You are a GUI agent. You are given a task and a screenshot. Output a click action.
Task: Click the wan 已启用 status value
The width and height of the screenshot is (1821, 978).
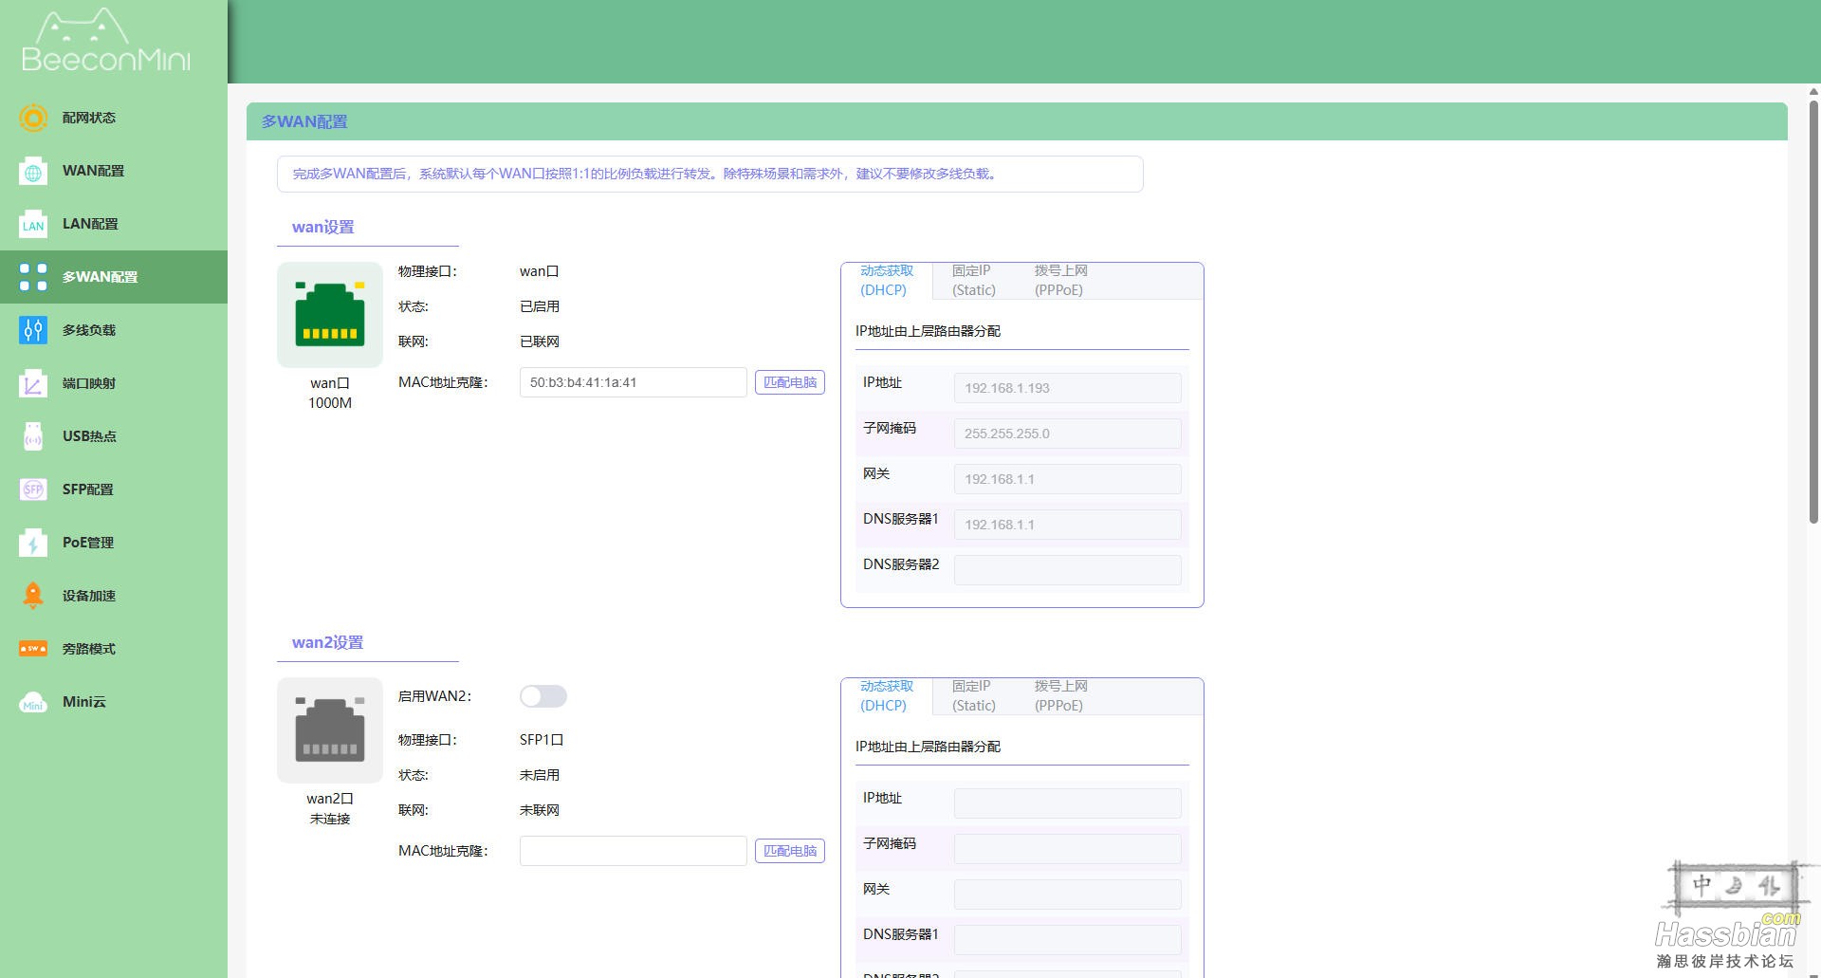click(540, 306)
